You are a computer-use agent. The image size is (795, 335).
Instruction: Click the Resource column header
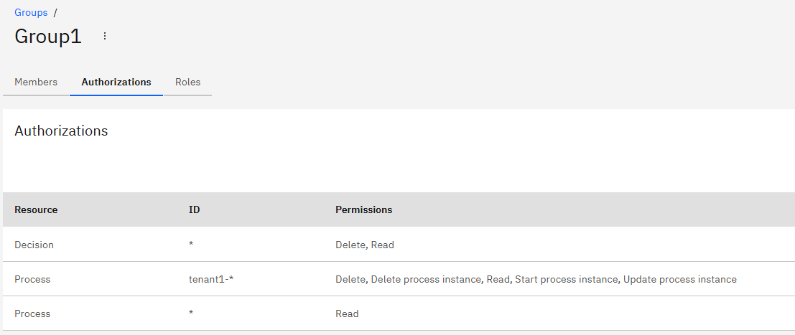click(36, 210)
